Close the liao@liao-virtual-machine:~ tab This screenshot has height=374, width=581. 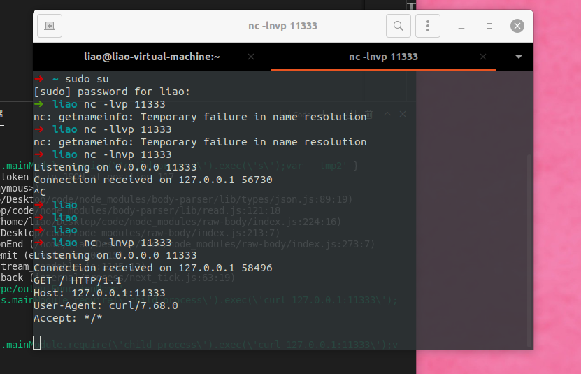[251, 57]
